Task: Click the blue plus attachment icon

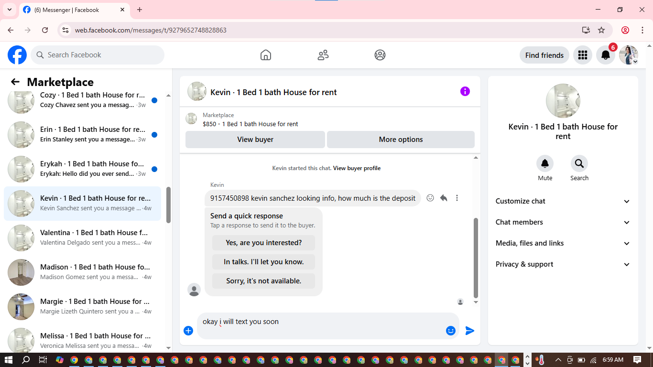Action: point(188,331)
